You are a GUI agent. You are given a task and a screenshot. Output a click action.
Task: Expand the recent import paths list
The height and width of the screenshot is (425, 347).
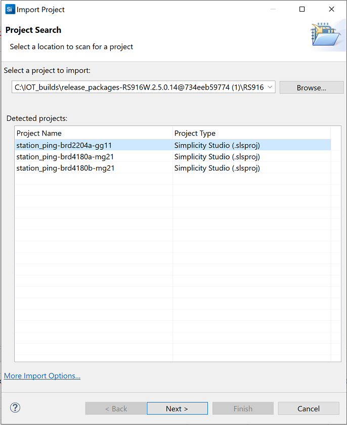[271, 87]
